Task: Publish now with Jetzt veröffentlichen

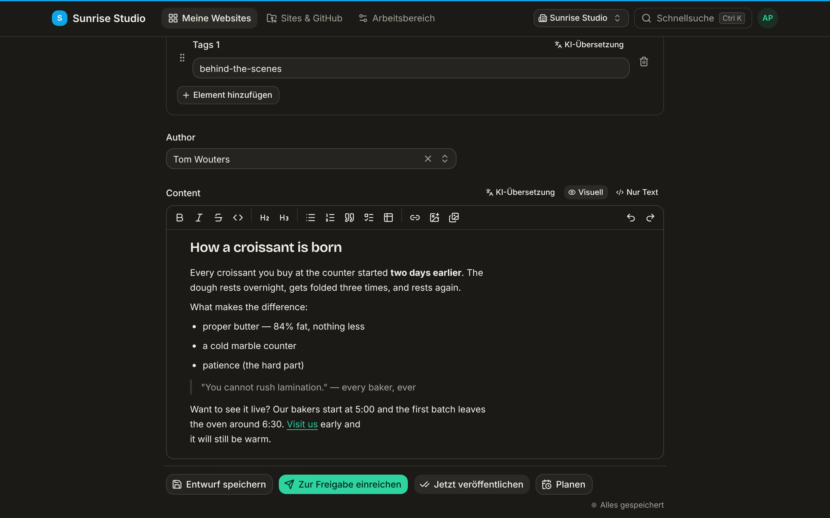Action: [472, 484]
